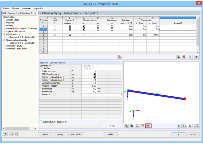Image resolution: width=203 pixels, height=144 pixels.
Task: Click 'Mezilehlé podpory proti příčnému' in navigator
Action: coord(21,28)
